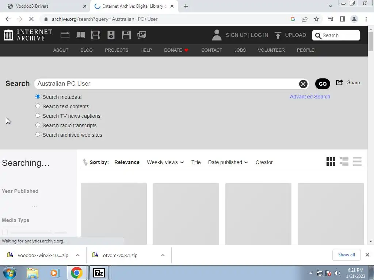Go back to previous page
This screenshot has height=280, width=374.
(x=8, y=19)
